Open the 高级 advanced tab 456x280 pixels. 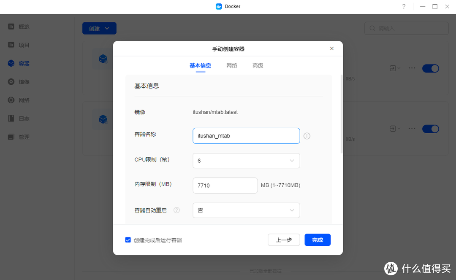coord(258,65)
